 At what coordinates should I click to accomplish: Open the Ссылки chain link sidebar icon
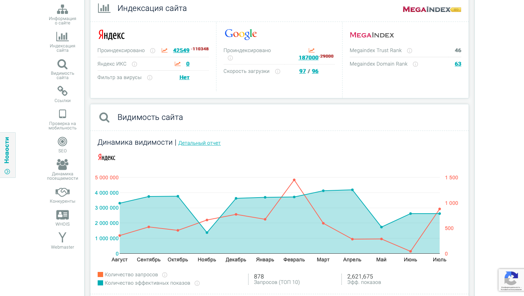click(x=62, y=91)
